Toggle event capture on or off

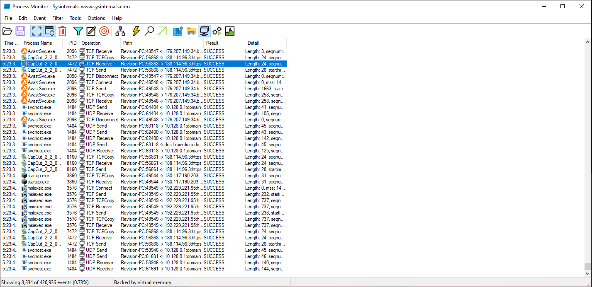tap(37, 31)
